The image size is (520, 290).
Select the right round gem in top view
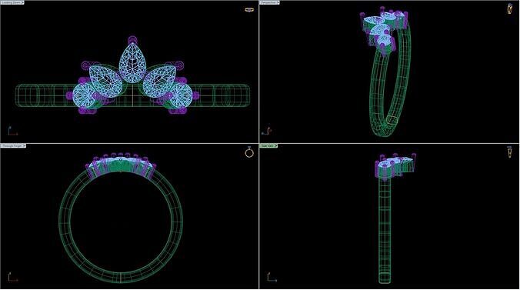182,96
